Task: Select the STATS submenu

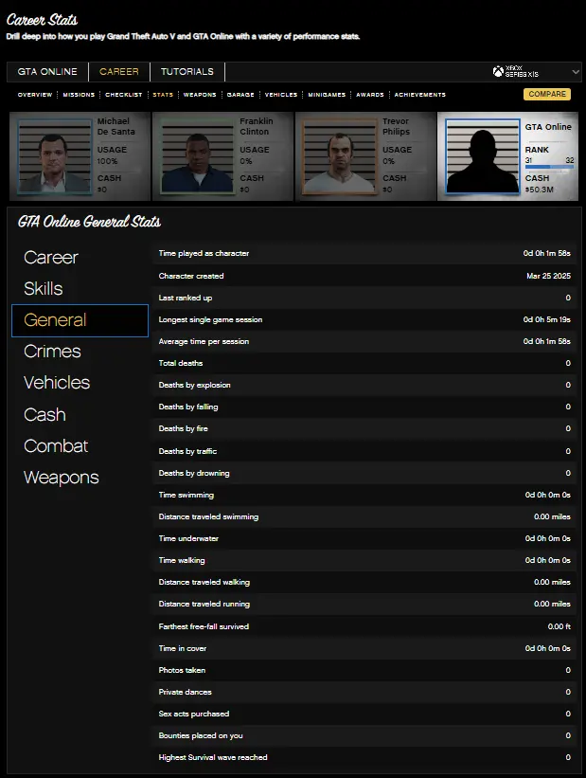Action: [163, 94]
